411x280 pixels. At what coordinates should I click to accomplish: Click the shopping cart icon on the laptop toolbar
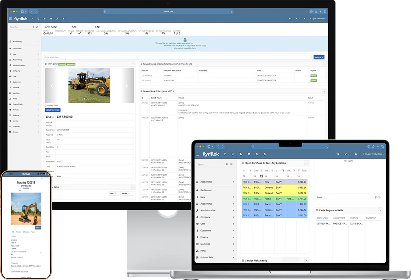click(249, 154)
